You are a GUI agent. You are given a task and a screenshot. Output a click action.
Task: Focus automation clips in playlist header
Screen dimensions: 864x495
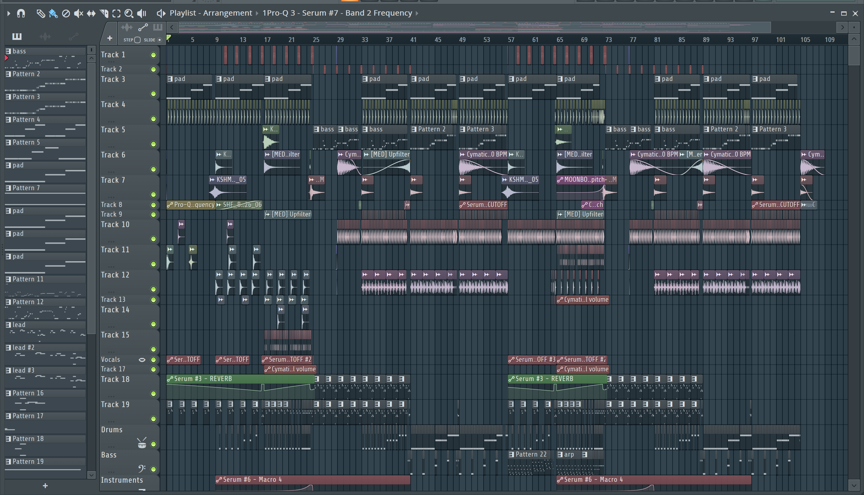point(143,27)
